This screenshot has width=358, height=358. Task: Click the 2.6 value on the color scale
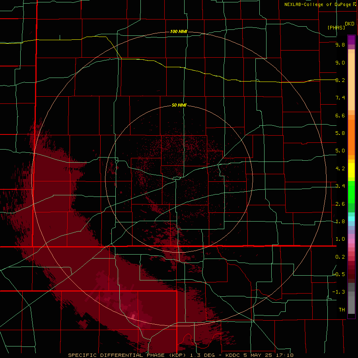340,204
